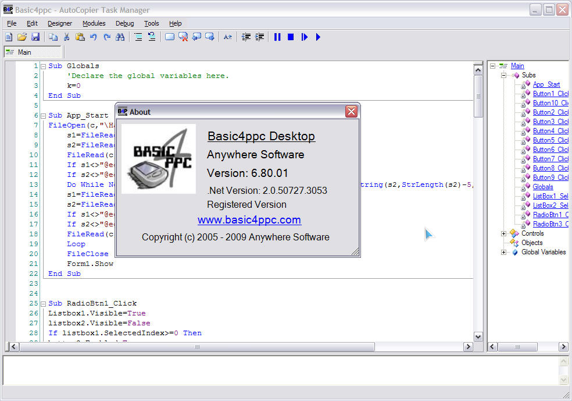Image resolution: width=572 pixels, height=401 pixels.
Task: Click the Main link in the module tree
Action: [x=517, y=66]
